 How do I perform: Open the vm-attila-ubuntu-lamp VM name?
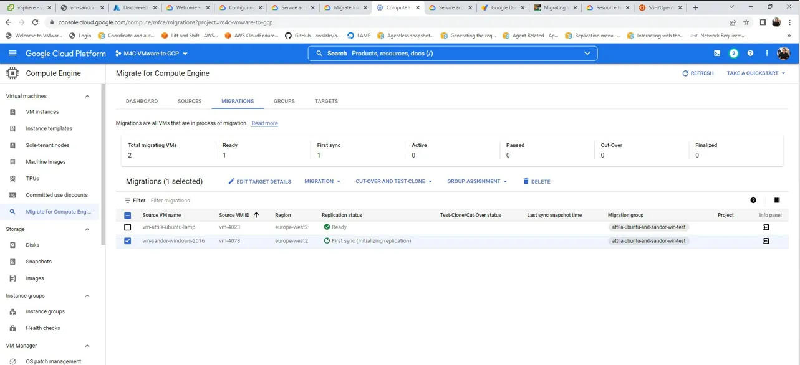[x=169, y=227]
